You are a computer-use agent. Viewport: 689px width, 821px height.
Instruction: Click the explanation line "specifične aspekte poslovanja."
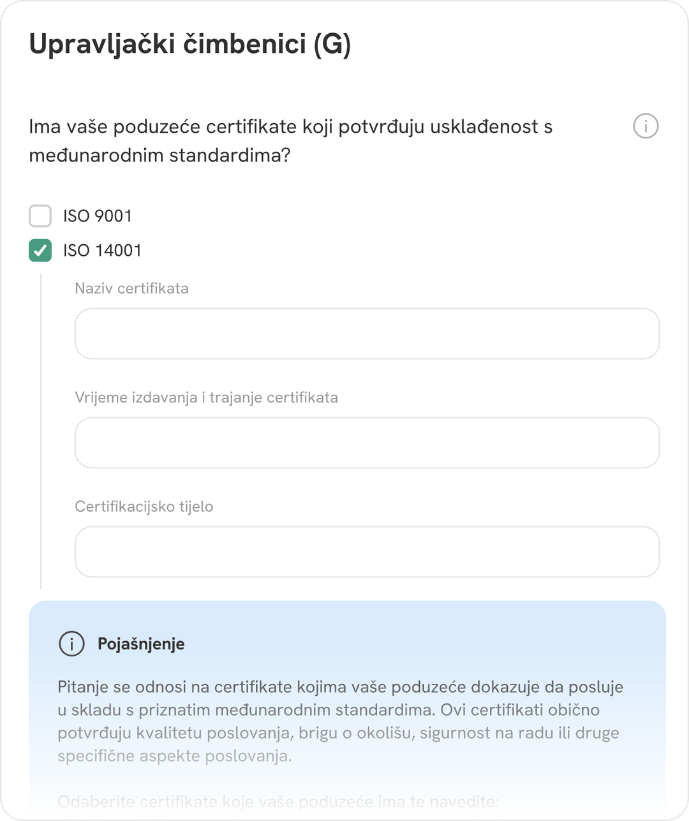click(x=174, y=756)
